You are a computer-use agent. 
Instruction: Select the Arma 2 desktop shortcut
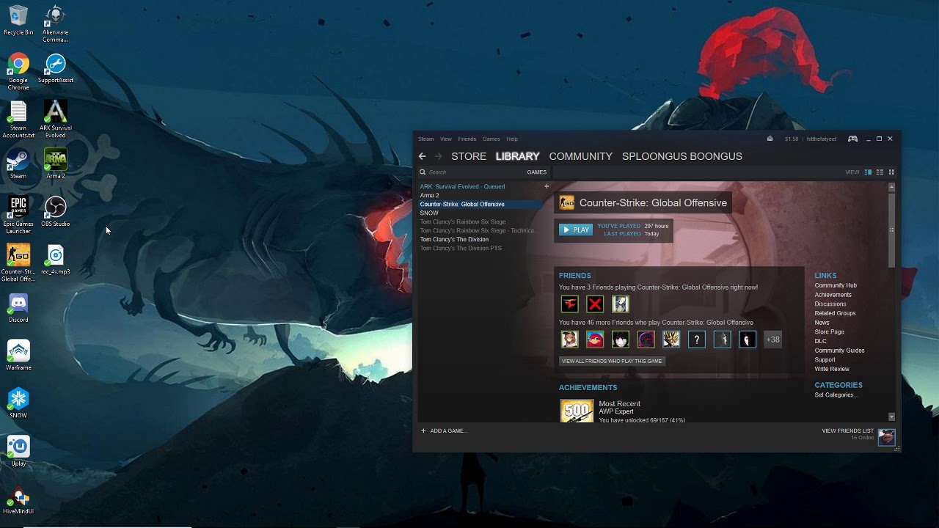(56, 164)
